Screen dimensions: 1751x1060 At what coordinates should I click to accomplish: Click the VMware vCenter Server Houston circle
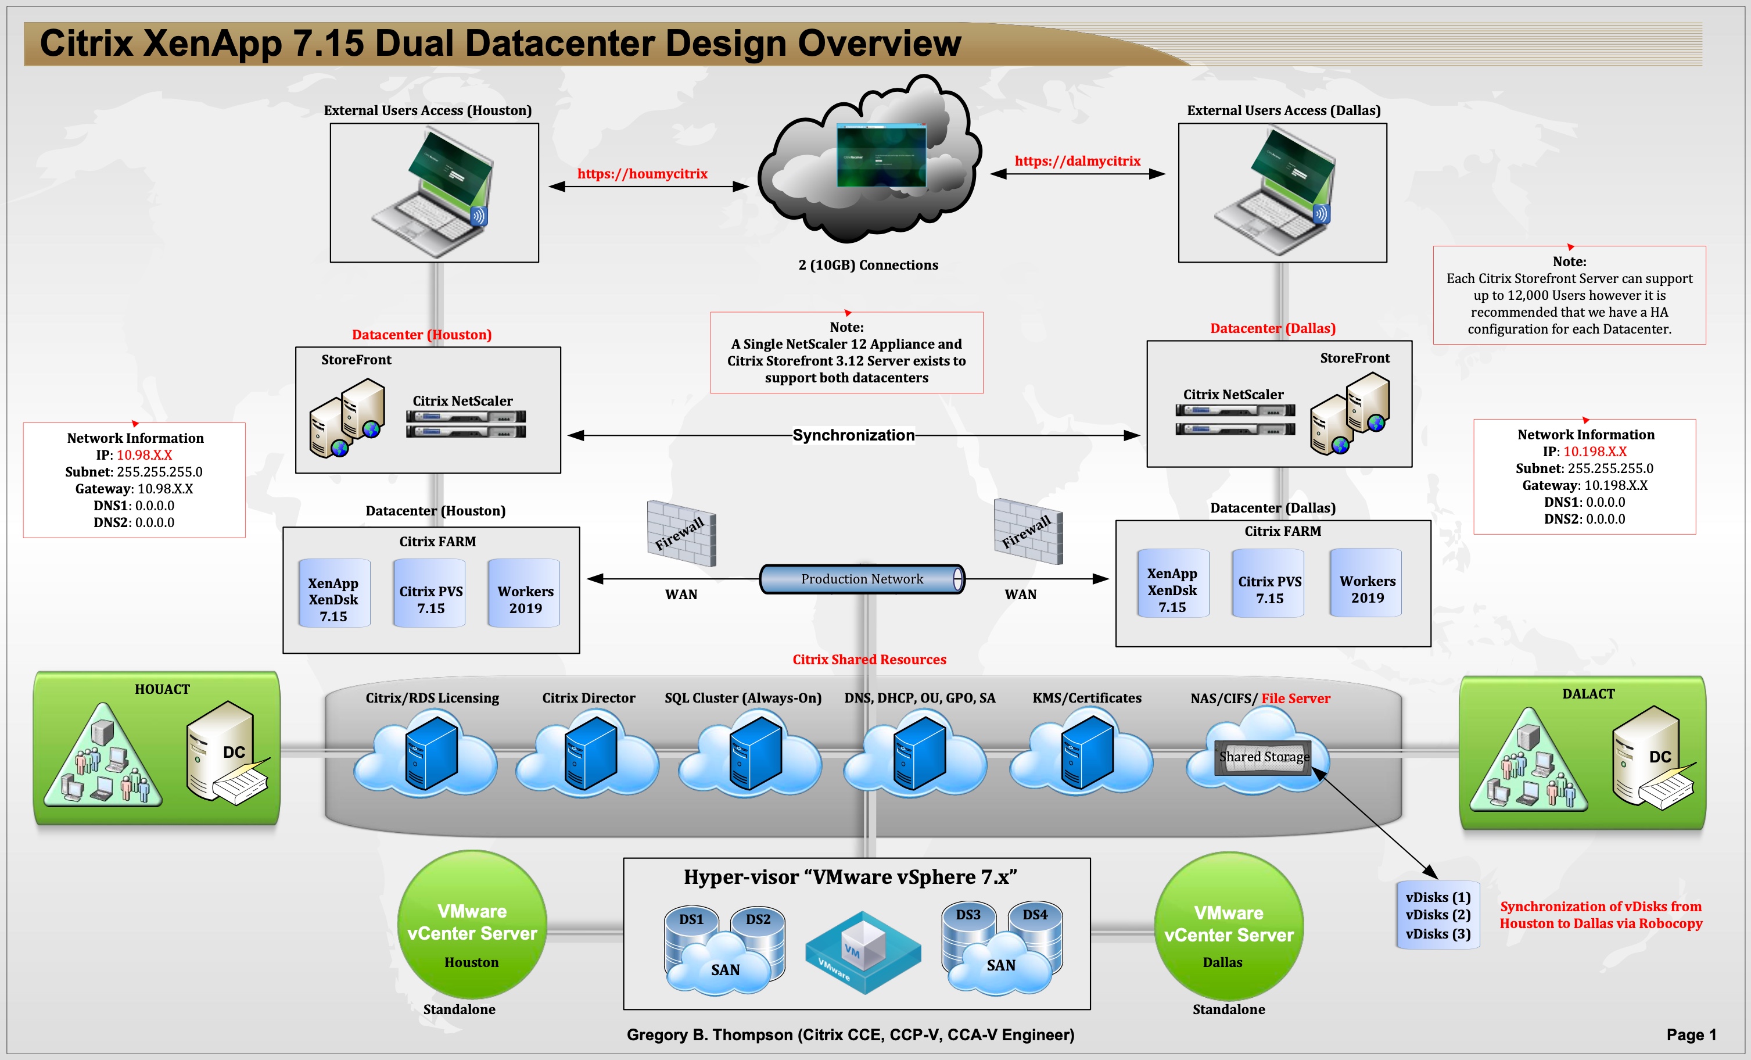tap(472, 925)
